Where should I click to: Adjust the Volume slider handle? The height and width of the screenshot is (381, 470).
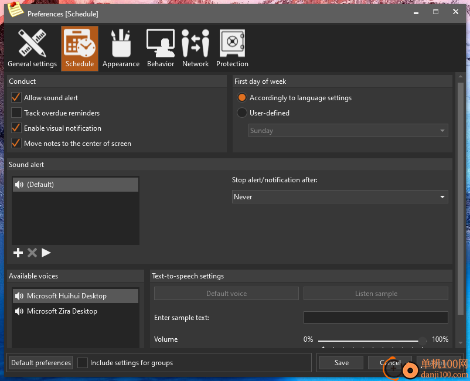(x=423, y=341)
